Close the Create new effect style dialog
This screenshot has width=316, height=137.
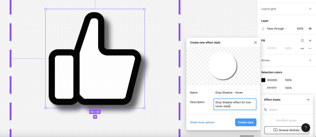point(255,43)
